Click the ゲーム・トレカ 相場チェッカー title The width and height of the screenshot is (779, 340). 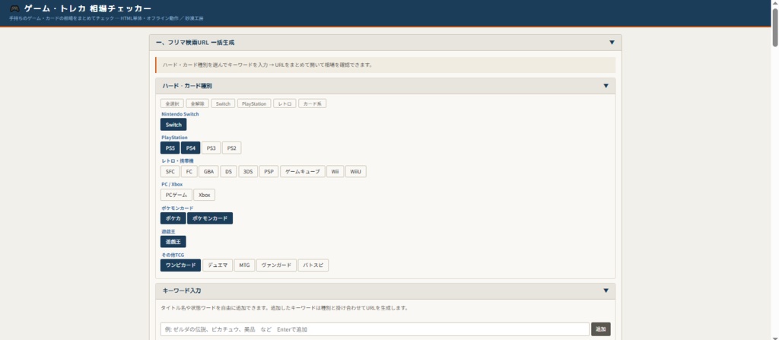click(87, 9)
